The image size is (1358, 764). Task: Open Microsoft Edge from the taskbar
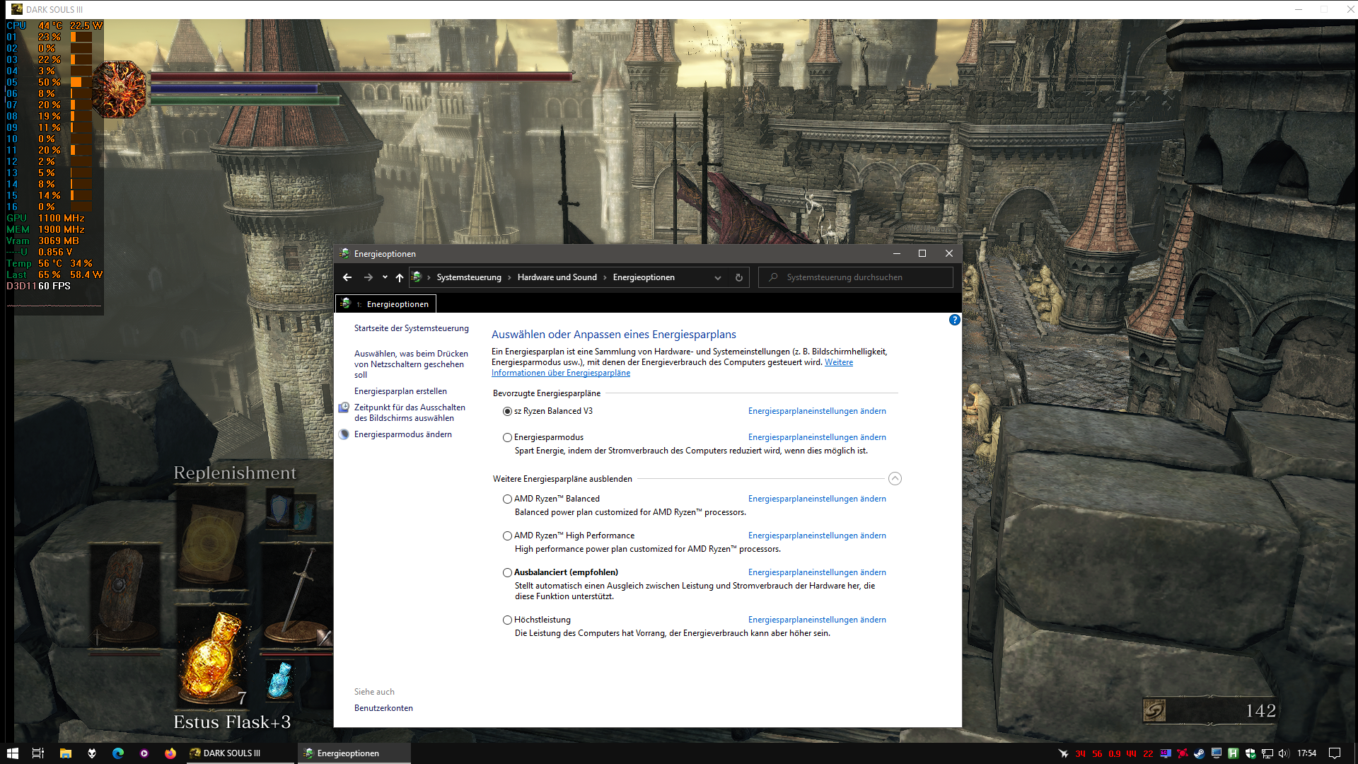click(x=117, y=753)
